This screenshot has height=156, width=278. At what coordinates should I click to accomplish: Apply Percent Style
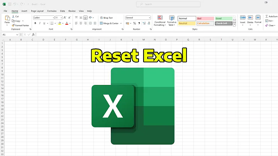[x=135, y=23]
